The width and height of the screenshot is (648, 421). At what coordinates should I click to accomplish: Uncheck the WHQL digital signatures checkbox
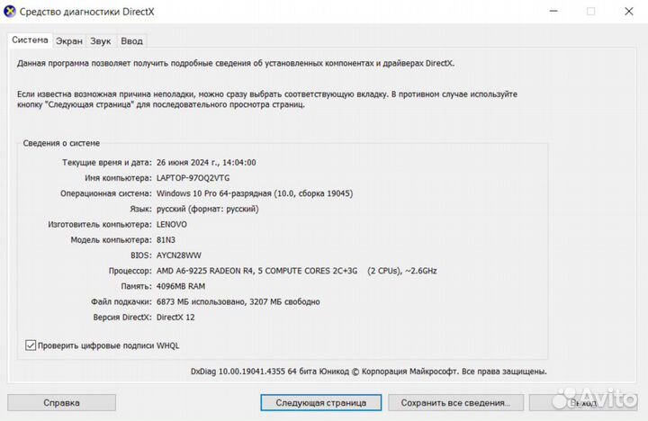pyautogui.click(x=31, y=345)
